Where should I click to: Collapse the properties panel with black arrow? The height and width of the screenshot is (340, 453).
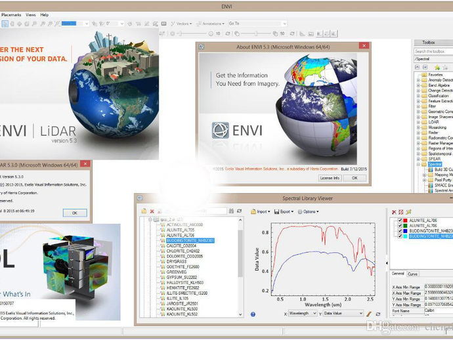click(387, 263)
